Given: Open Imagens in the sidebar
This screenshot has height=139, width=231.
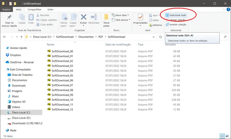Looking at the screenshot, I should 15,91.
